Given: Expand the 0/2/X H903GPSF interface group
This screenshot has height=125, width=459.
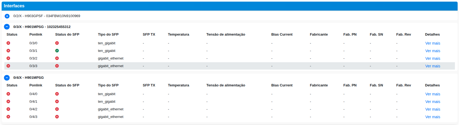Looking at the screenshot, I should pyautogui.click(x=7, y=16).
